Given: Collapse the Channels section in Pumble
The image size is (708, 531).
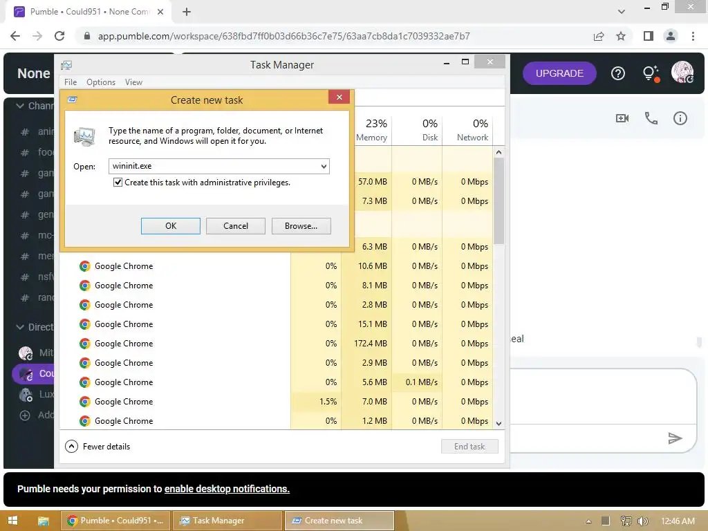Looking at the screenshot, I should 20,106.
